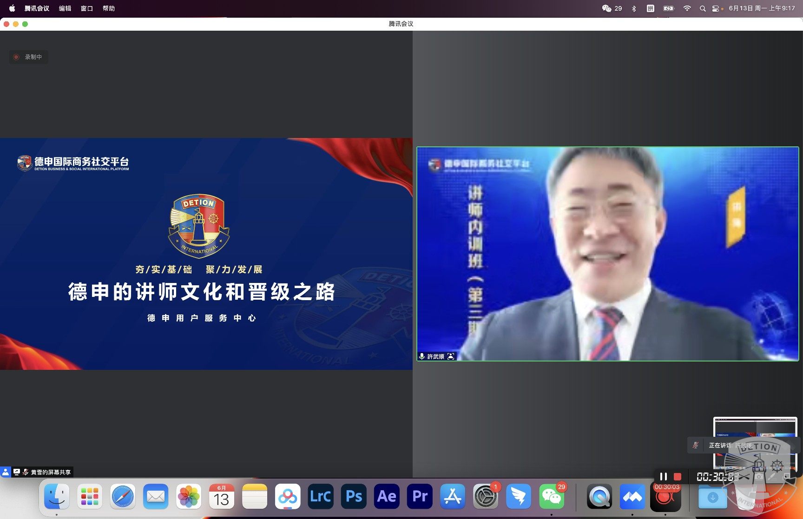Open App Store from Dock
Viewport: 803px width, 519px height.
point(453,497)
